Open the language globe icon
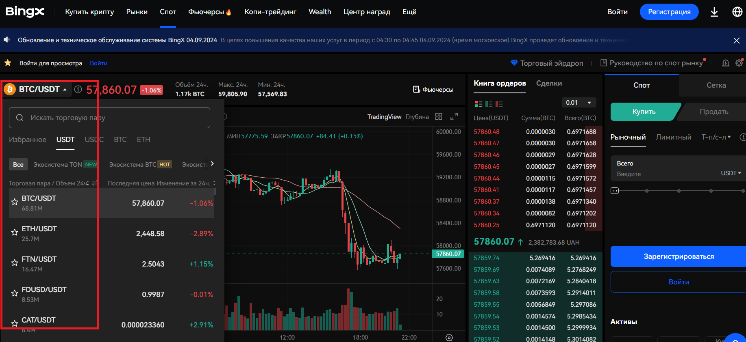The width and height of the screenshot is (746, 342). (737, 12)
